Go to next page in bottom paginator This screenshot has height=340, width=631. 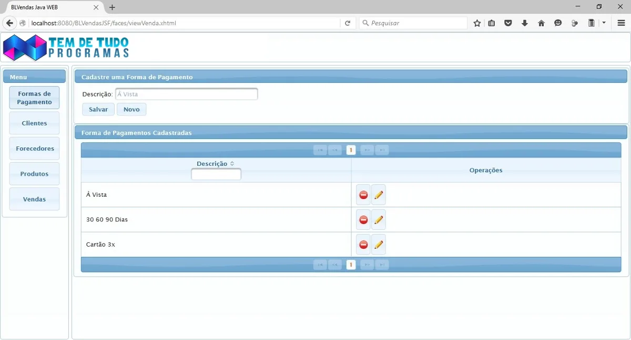[367, 265]
